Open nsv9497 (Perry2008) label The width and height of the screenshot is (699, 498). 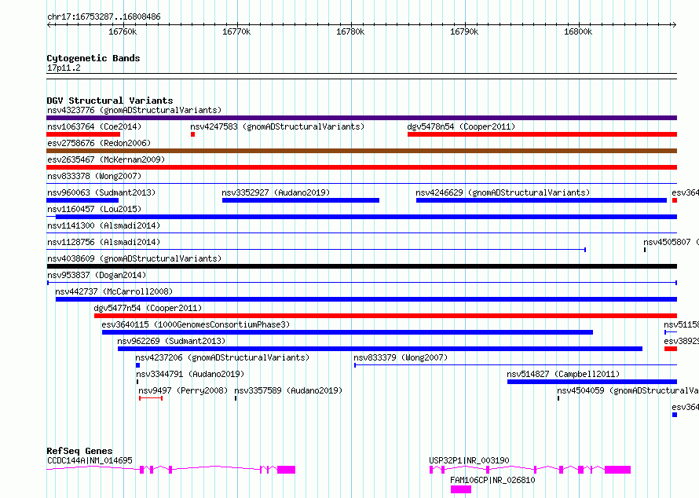(183, 390)
